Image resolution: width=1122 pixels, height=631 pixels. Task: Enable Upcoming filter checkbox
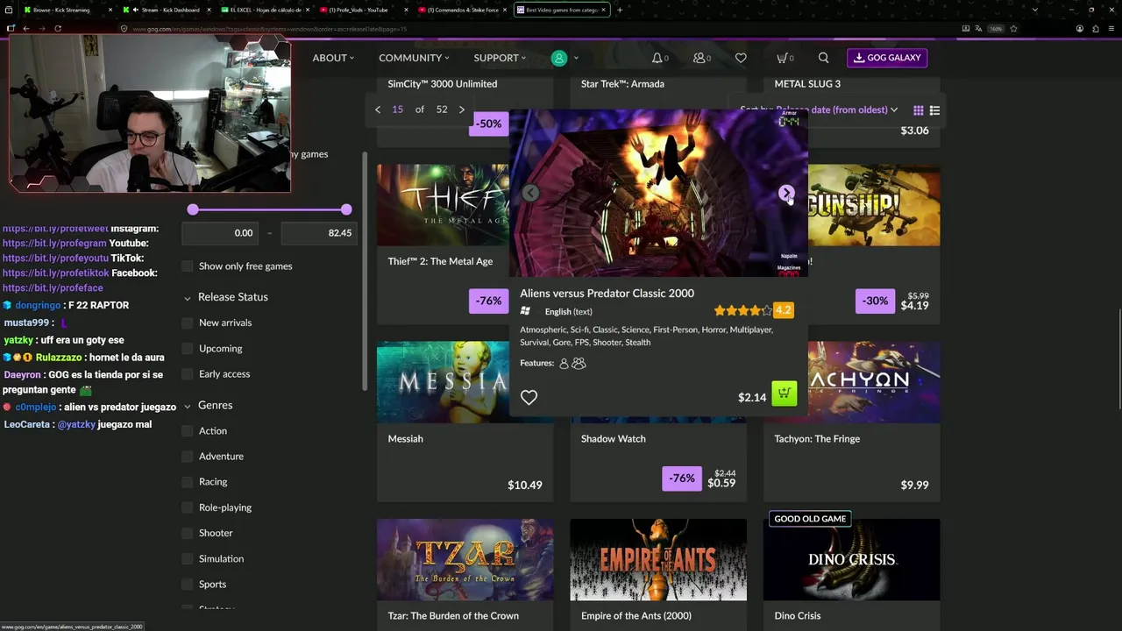pos(187,348)
